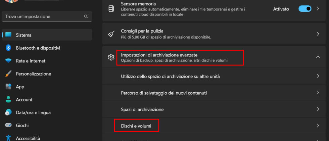The width and height of the screenshot is (329, 141).
Task: Open Consigli per la pulizia chevron
Action: point(318,34)
